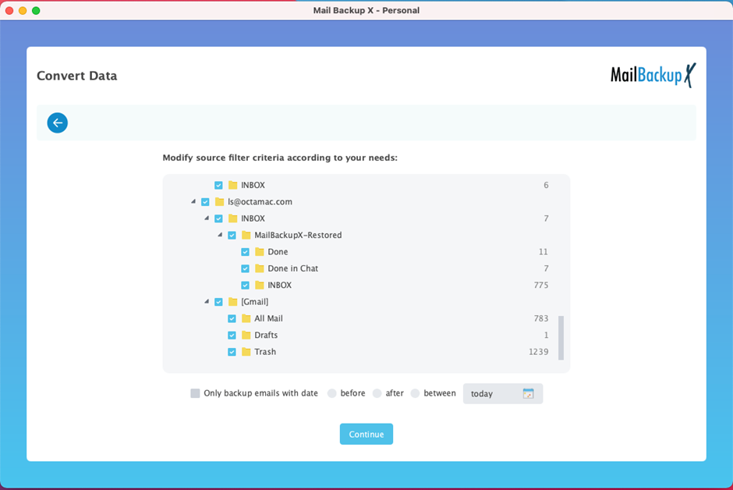Viewport: 733px width, 490px height.
Task: Uncheck the [Gmail] folder checkbox
Action: click(x=218, y=302)
